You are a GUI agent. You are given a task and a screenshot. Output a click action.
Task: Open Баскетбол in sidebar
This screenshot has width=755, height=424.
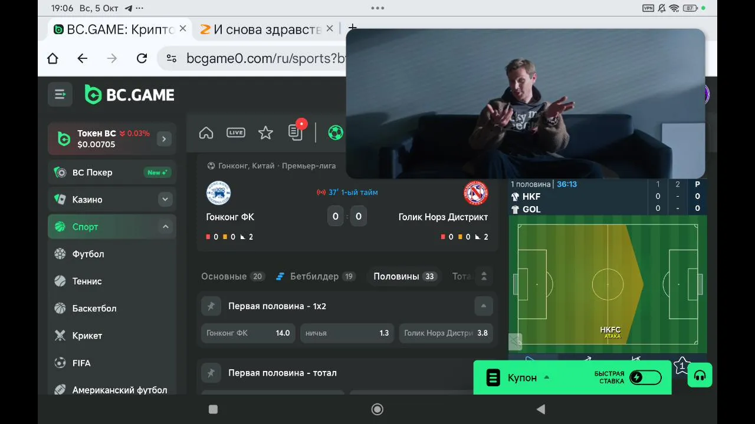pyautogui.click(x=112, y=308)
